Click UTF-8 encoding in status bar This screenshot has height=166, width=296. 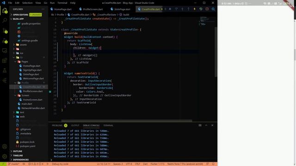click(x=129, y=164)
